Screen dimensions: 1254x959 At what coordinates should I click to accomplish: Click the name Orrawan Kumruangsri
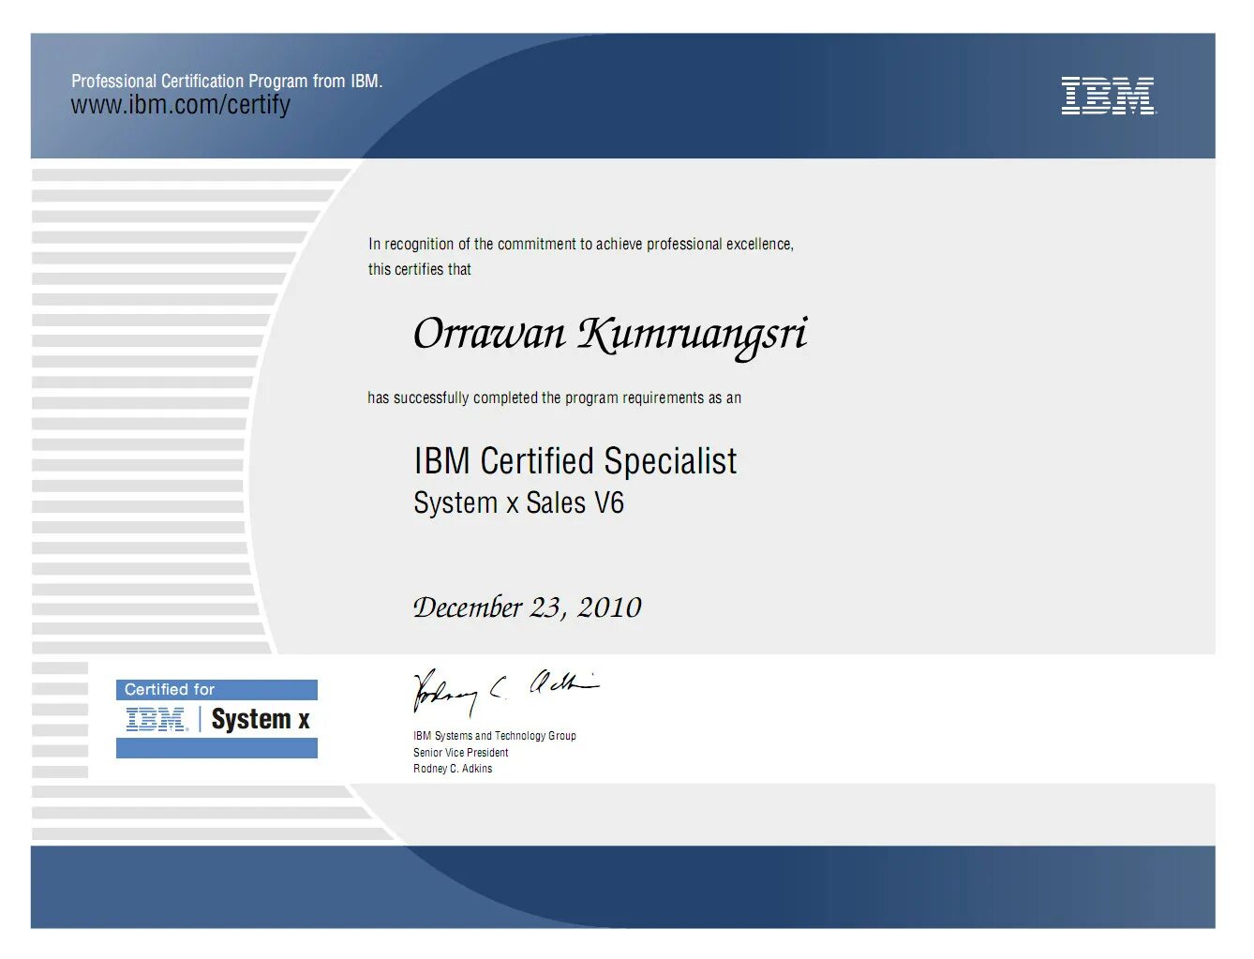tap(610, 335)
